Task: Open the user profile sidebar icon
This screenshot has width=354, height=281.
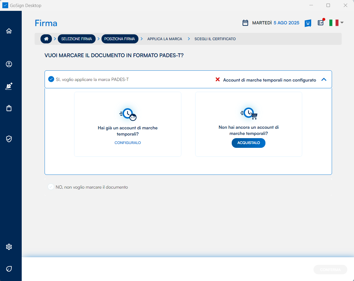Action: click(x=9, y=64)
